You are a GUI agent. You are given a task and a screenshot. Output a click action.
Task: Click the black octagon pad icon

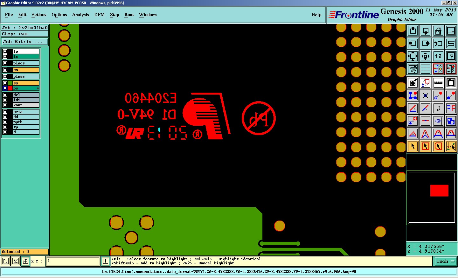451,83
